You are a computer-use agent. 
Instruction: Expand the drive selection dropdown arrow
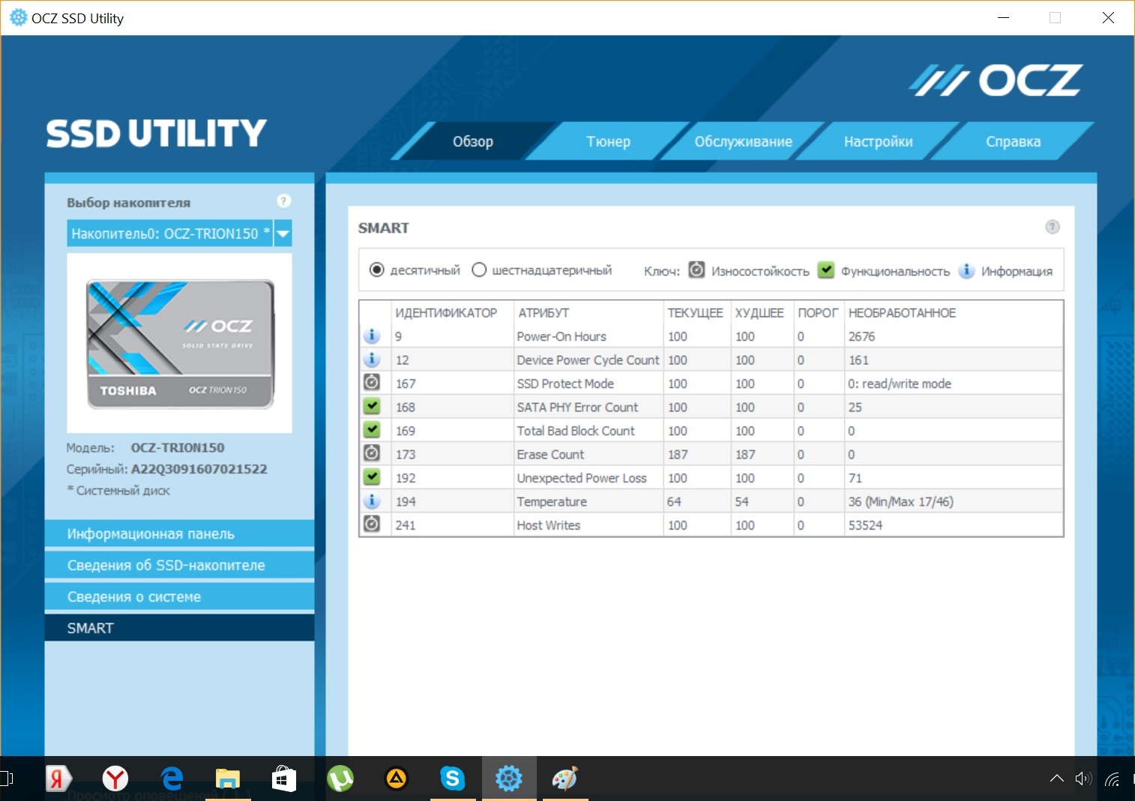[x=283, y=234]
